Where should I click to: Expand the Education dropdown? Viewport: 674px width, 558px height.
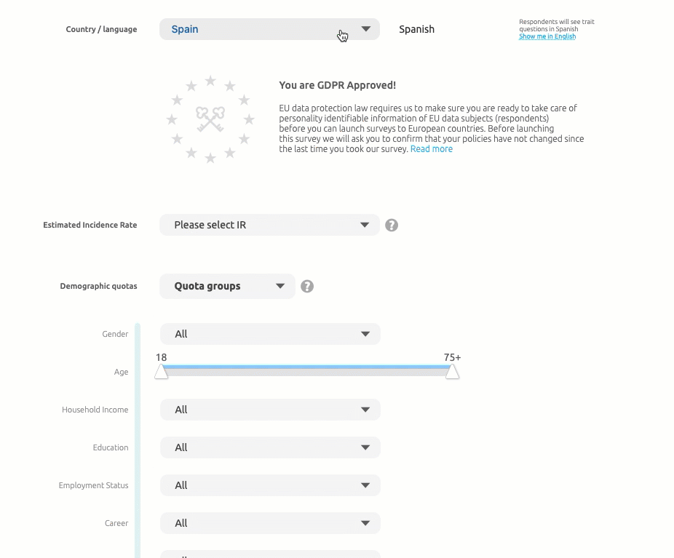click(270, 447)
